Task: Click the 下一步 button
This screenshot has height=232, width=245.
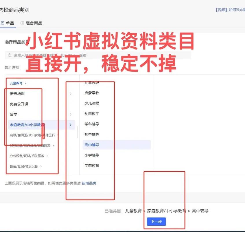Action: (x=156, y=222)
